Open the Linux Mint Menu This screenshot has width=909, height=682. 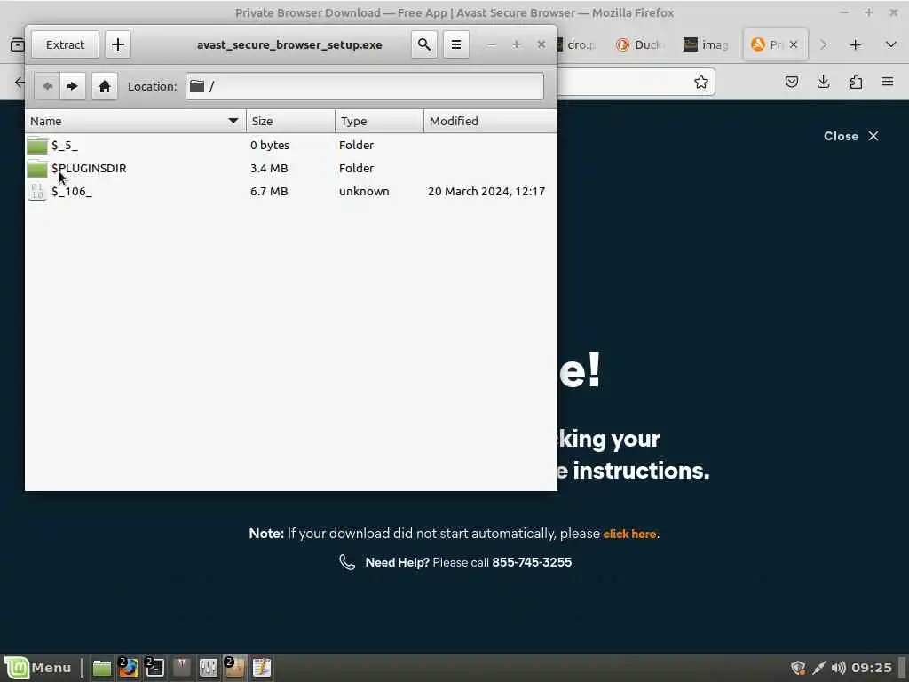[38, 668]
